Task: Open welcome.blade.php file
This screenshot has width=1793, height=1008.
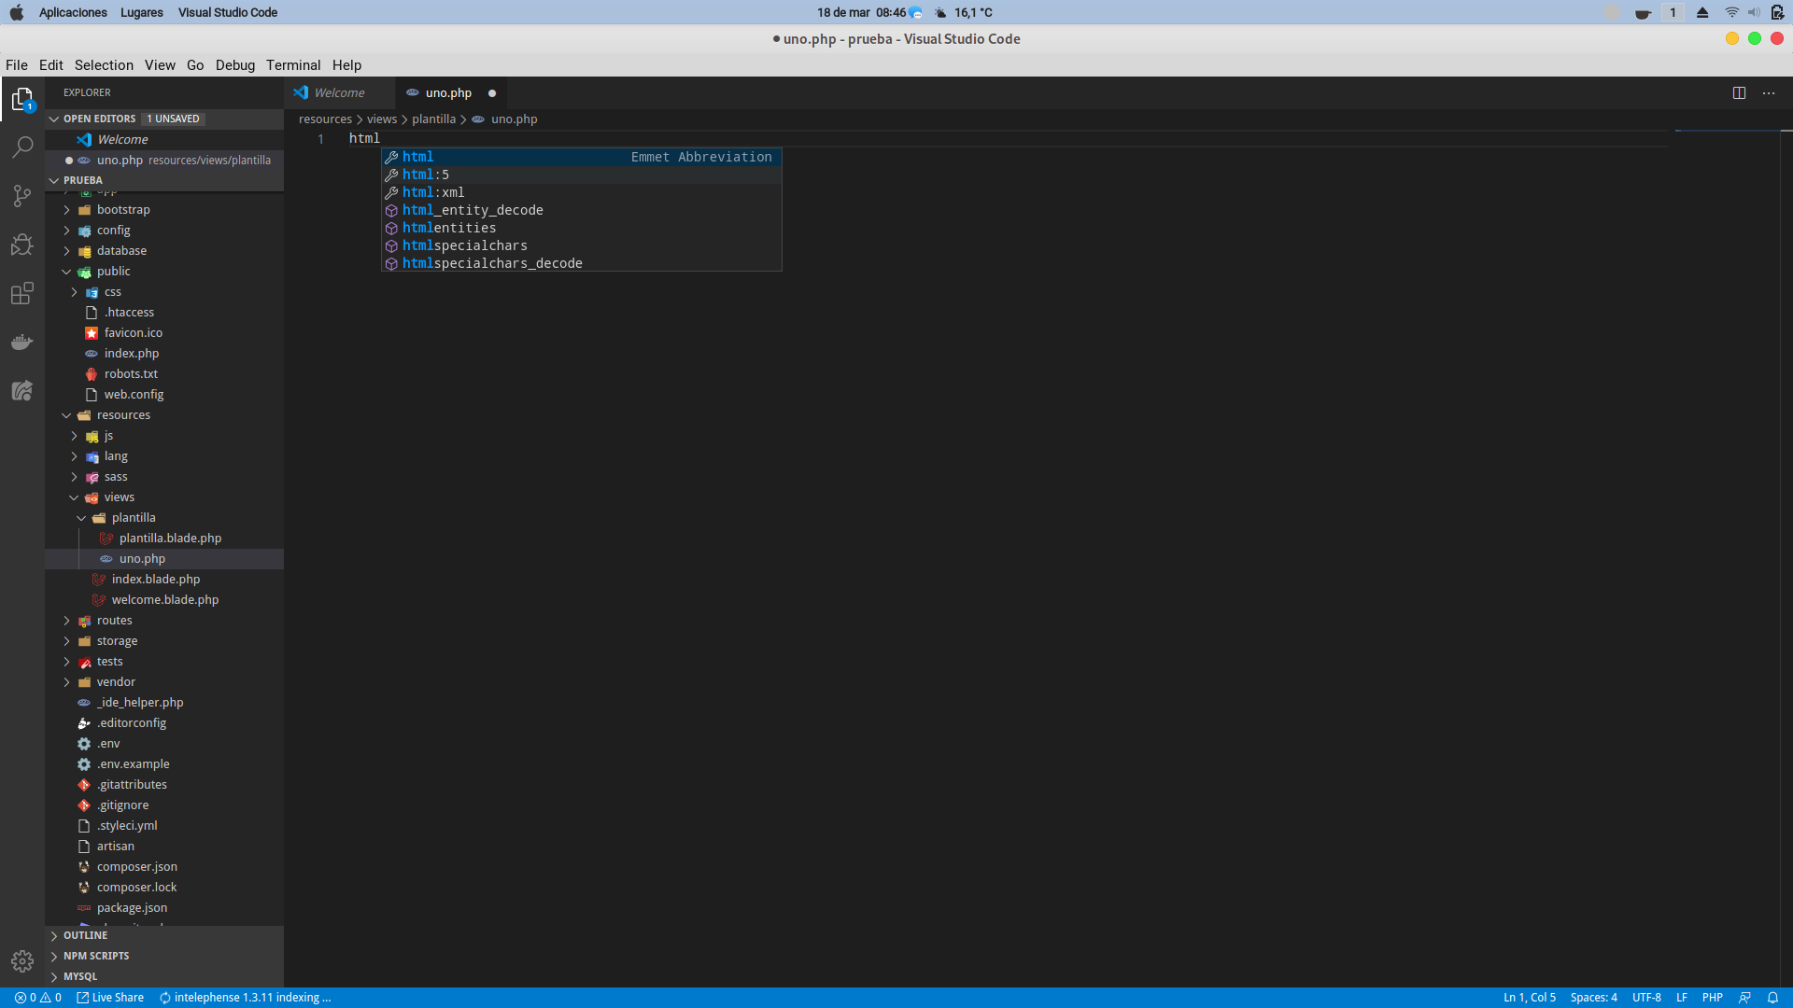Action: (164, 600)
